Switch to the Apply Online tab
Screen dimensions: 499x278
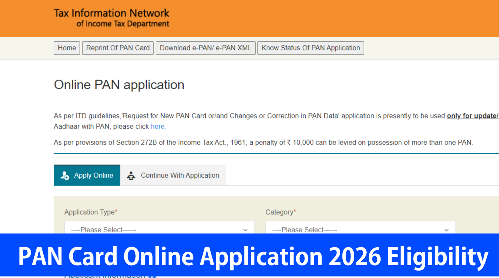(x=87, y=175)
